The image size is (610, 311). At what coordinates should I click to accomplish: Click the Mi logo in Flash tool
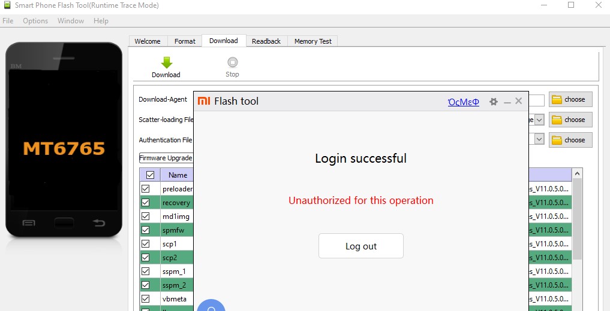(204, 101)
